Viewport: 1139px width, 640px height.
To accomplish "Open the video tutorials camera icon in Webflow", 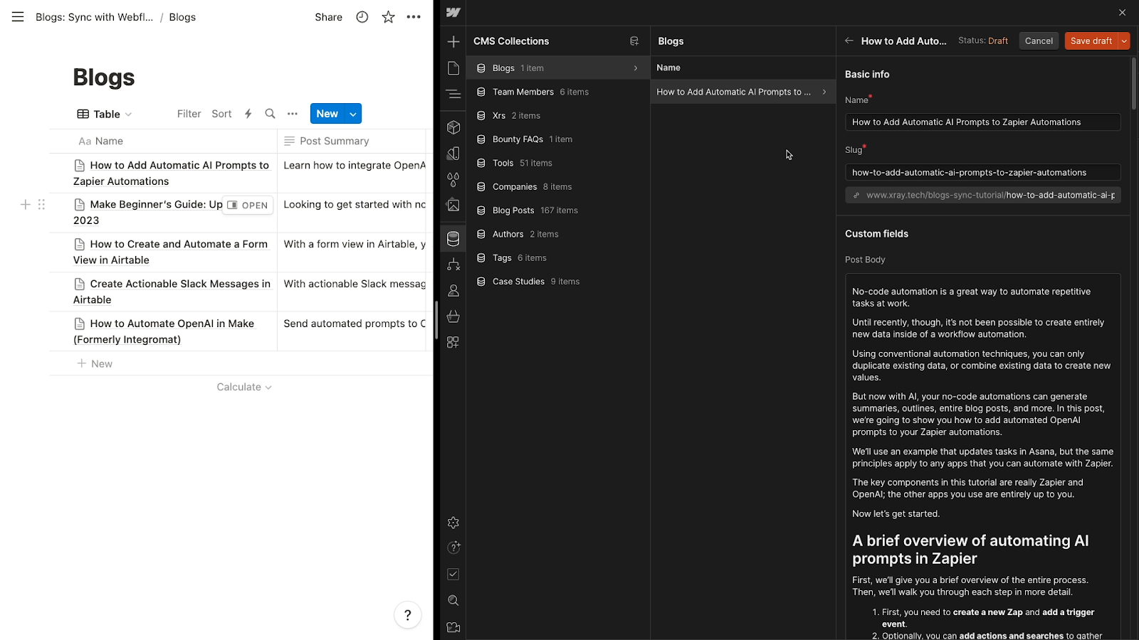I will pyautogui.click(x=453, y=627).
